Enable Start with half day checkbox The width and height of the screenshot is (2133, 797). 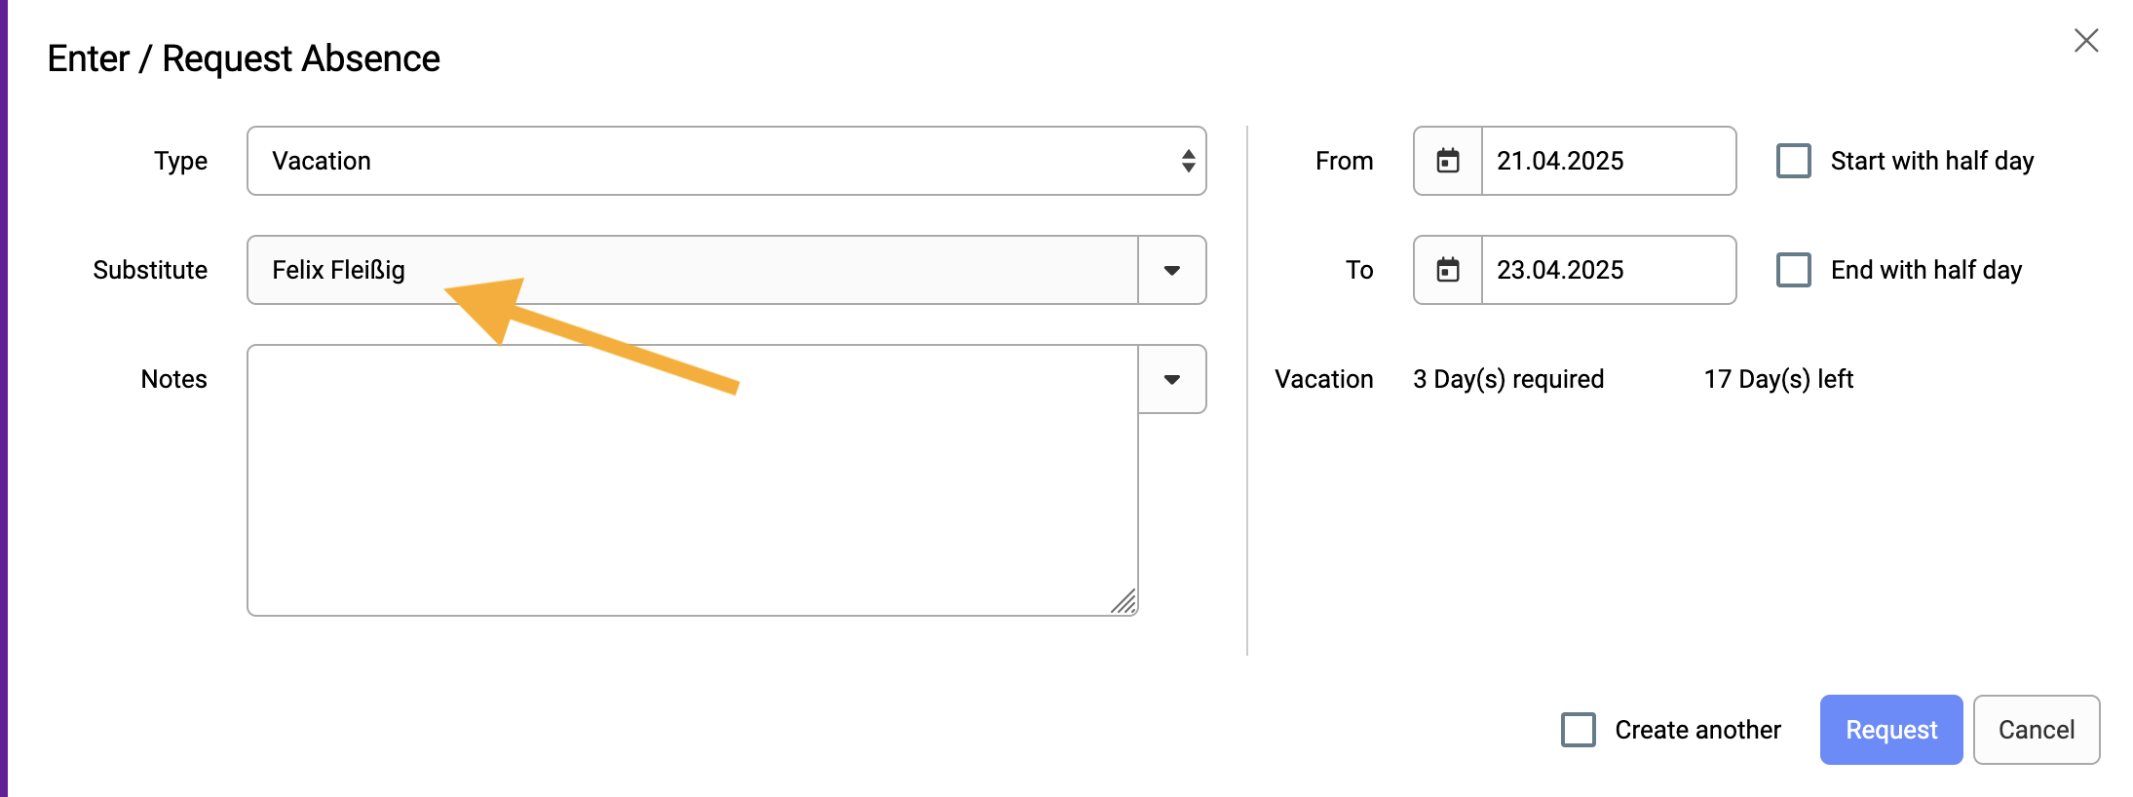click(1794, 161)
